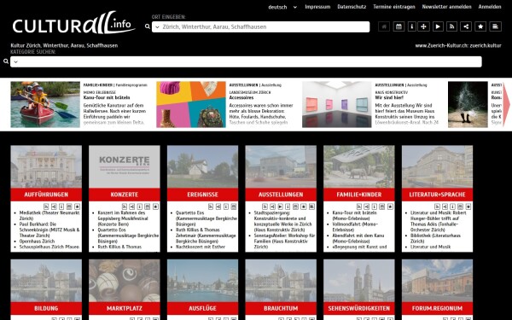
Task: Open the Kanu-Tour mit bräteln featured item
Action: point(107,97)
